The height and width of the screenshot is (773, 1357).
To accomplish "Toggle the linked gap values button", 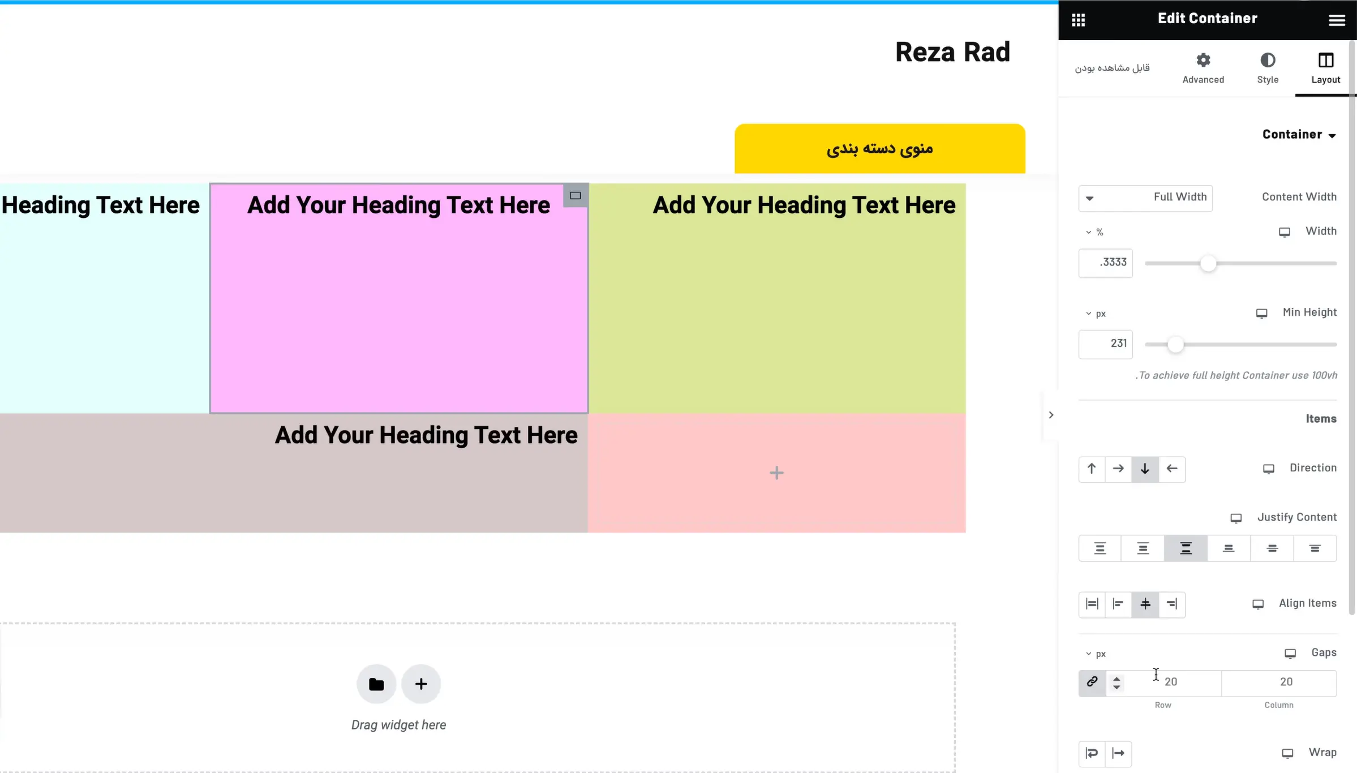I will tap(1092, 682).
